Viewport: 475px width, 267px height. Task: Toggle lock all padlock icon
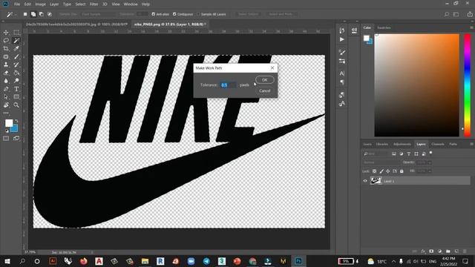tap(402, 171)
